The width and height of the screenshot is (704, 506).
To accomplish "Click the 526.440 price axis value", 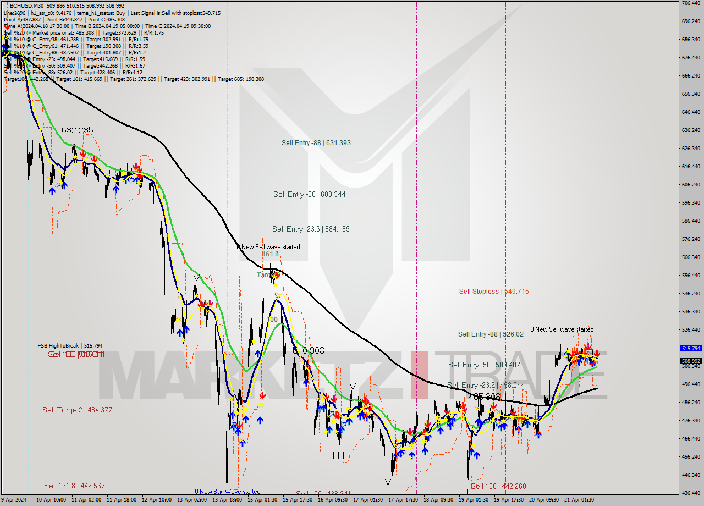I will point(691,330).
